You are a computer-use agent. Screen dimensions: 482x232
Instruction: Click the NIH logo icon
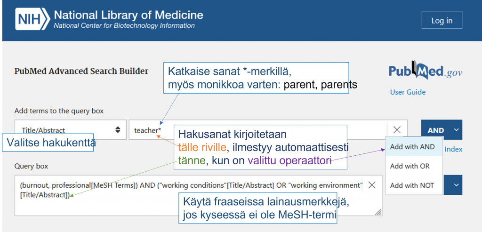[x=32, y=19]
